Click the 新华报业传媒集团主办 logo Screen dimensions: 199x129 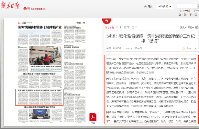pos(35,9)
